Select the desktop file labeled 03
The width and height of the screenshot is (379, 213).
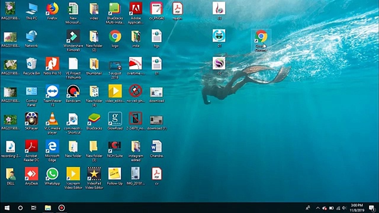pos(219,11)
